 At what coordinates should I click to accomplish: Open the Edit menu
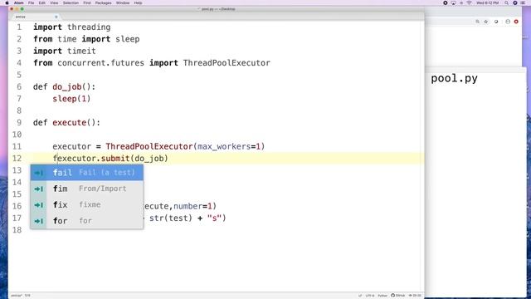tap(42, 2)
